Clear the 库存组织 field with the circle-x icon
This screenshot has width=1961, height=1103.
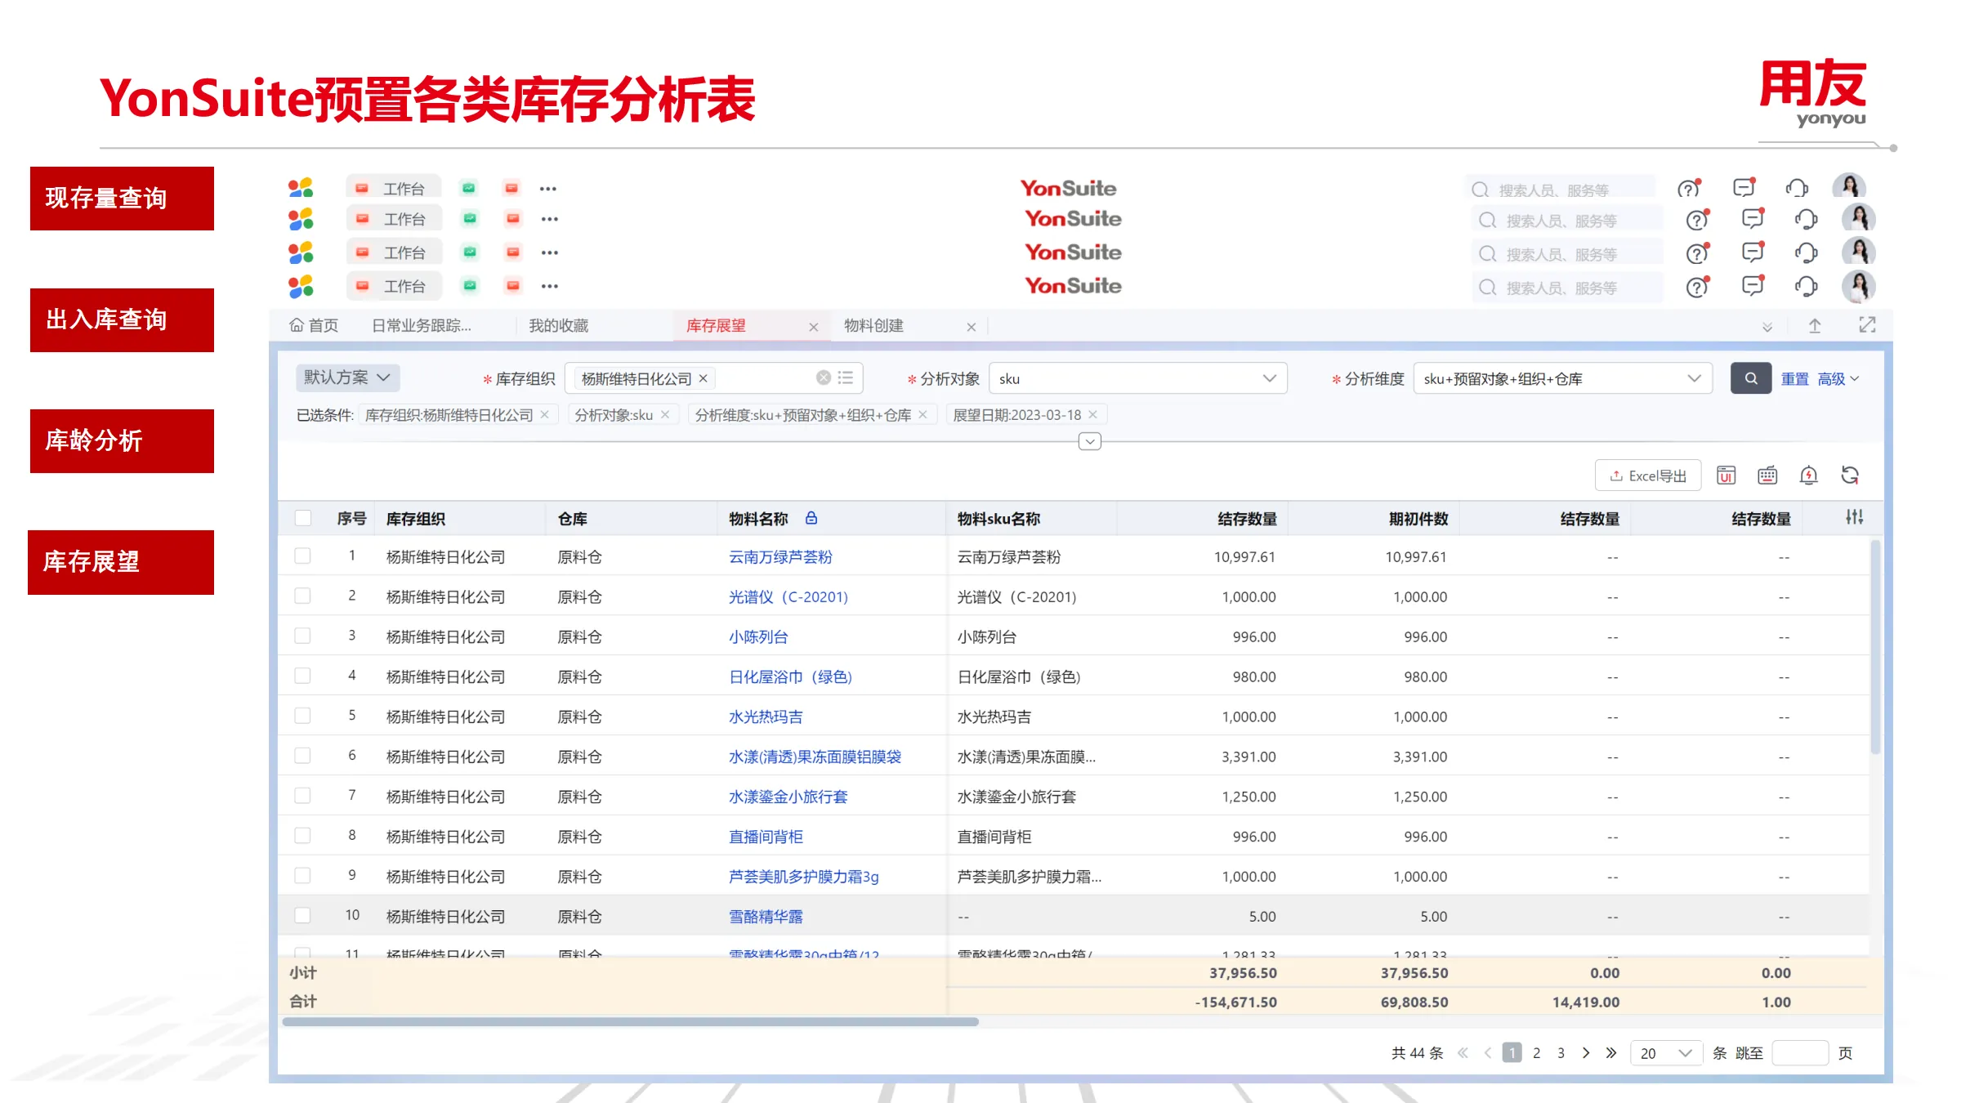(824, 377)
